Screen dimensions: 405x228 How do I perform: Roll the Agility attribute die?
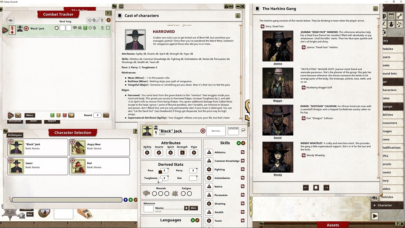click(x=147, y=153)
